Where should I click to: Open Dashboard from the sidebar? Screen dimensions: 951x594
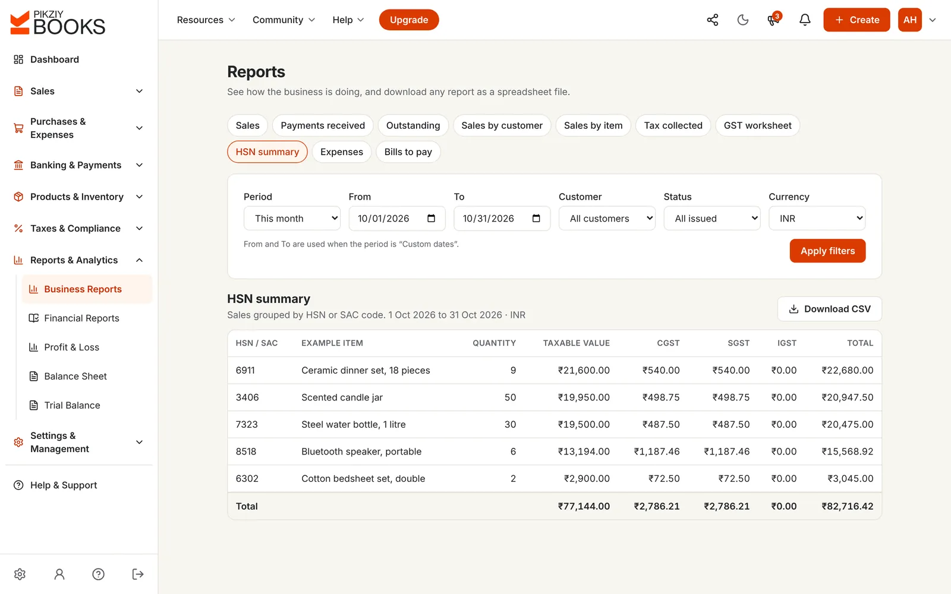coord(79,59)
